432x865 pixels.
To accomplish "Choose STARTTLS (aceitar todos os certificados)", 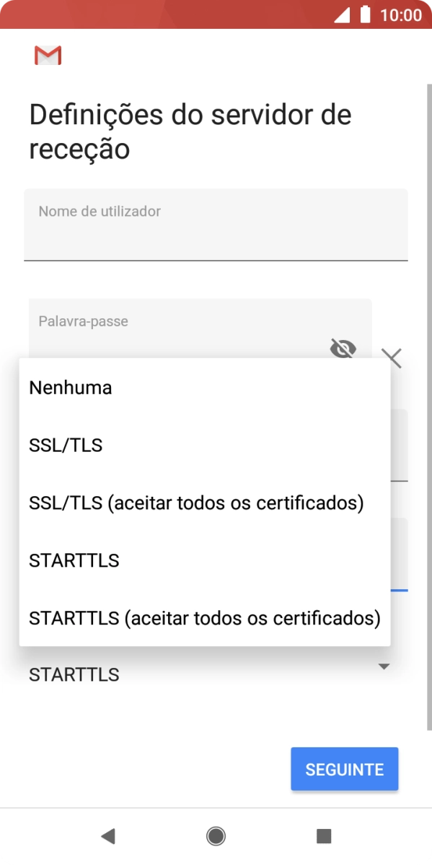I will 204,618.
